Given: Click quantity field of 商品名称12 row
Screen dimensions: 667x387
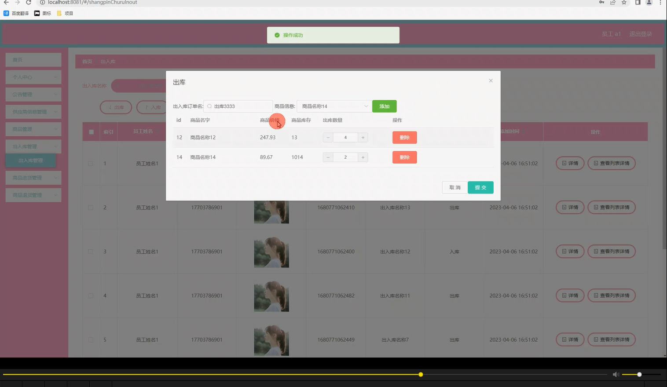Looking at the screenshot, I should coord(345,138).
